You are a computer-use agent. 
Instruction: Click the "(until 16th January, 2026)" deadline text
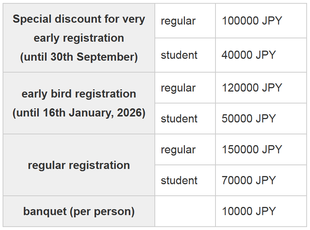coord(79,113)
